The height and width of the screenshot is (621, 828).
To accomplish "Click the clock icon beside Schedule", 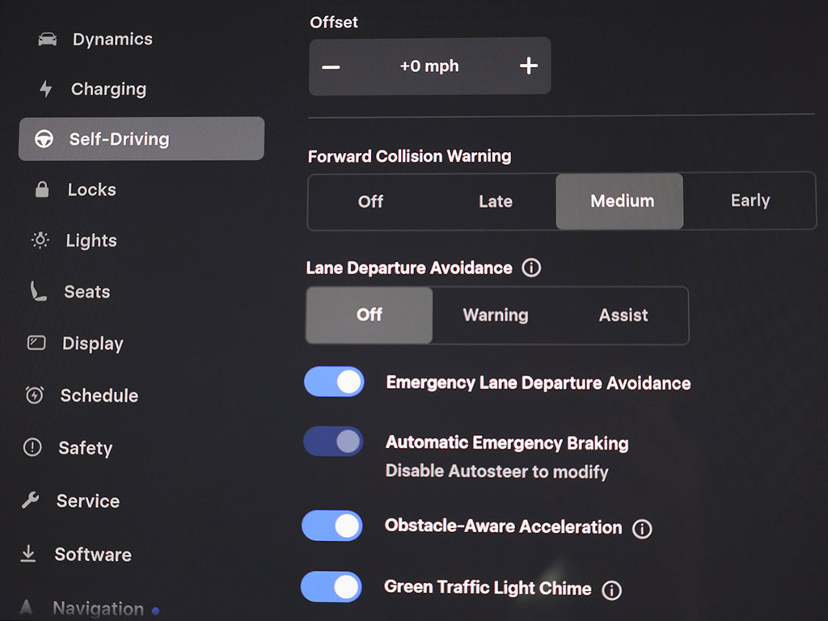I will click(x=35, y=395).
